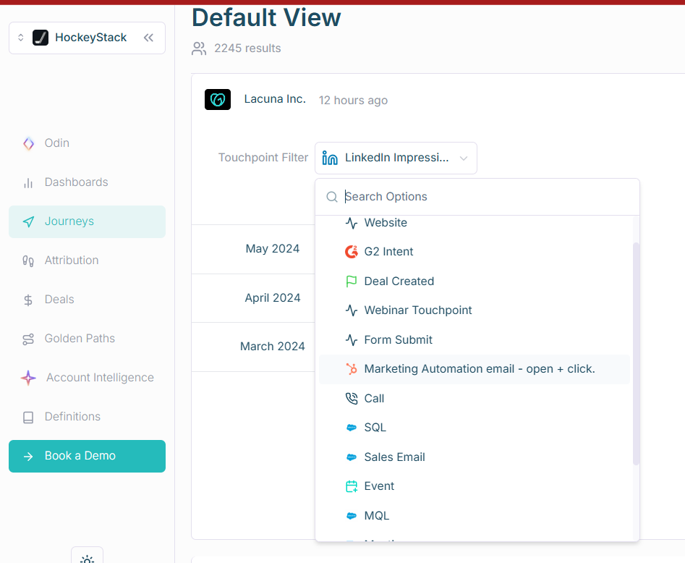Open the HockeyStack workspace switcher

(21, 37)
